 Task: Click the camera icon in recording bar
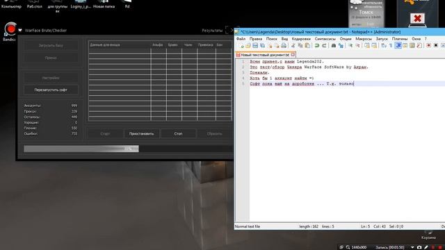[419, 247]
